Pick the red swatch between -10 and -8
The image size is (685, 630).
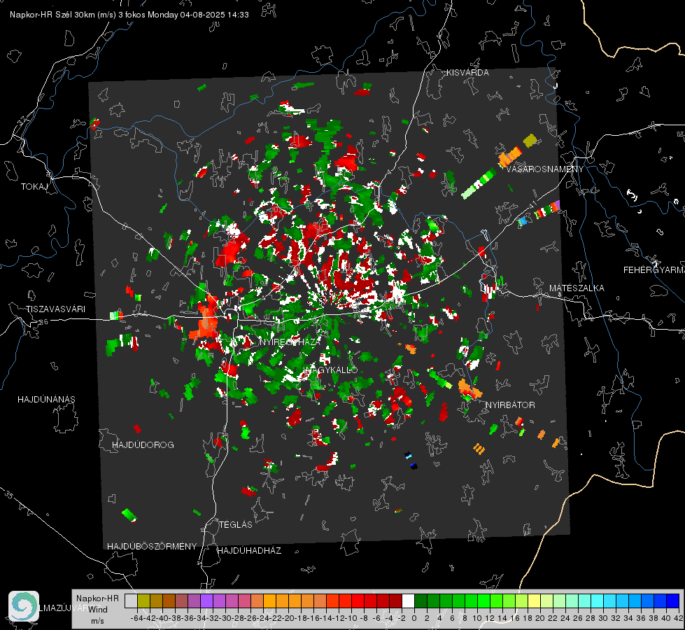coord(358,601)
